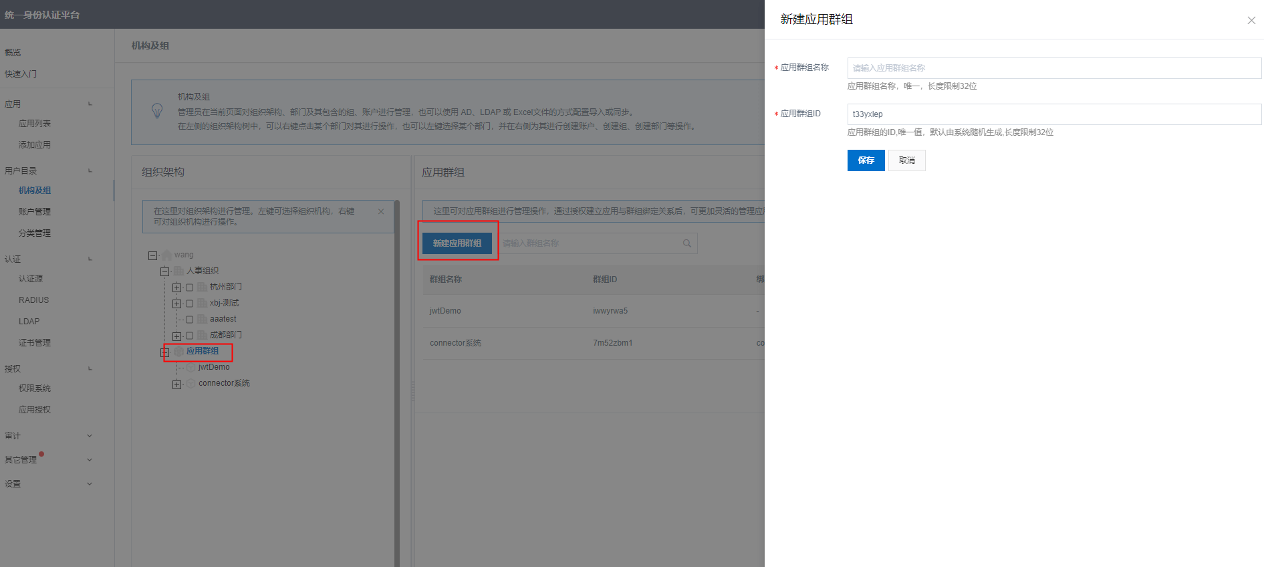Collapse the wang root tree node
The height and width of the screenshot is (567, 1264).
click(152, 255)
